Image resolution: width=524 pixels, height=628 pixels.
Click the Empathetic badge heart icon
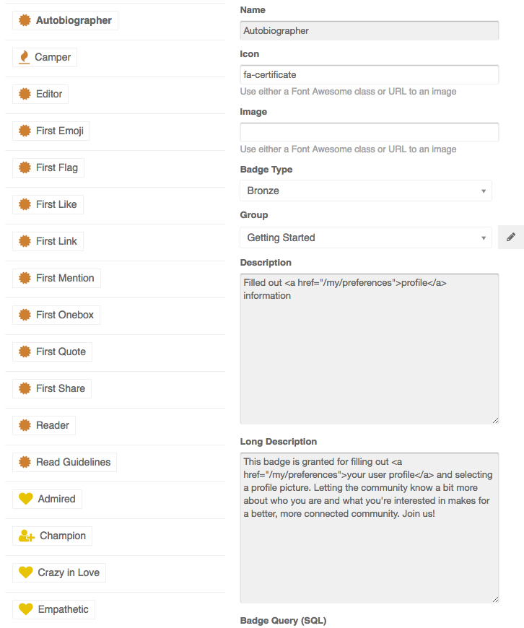click(x=26, y=609)
